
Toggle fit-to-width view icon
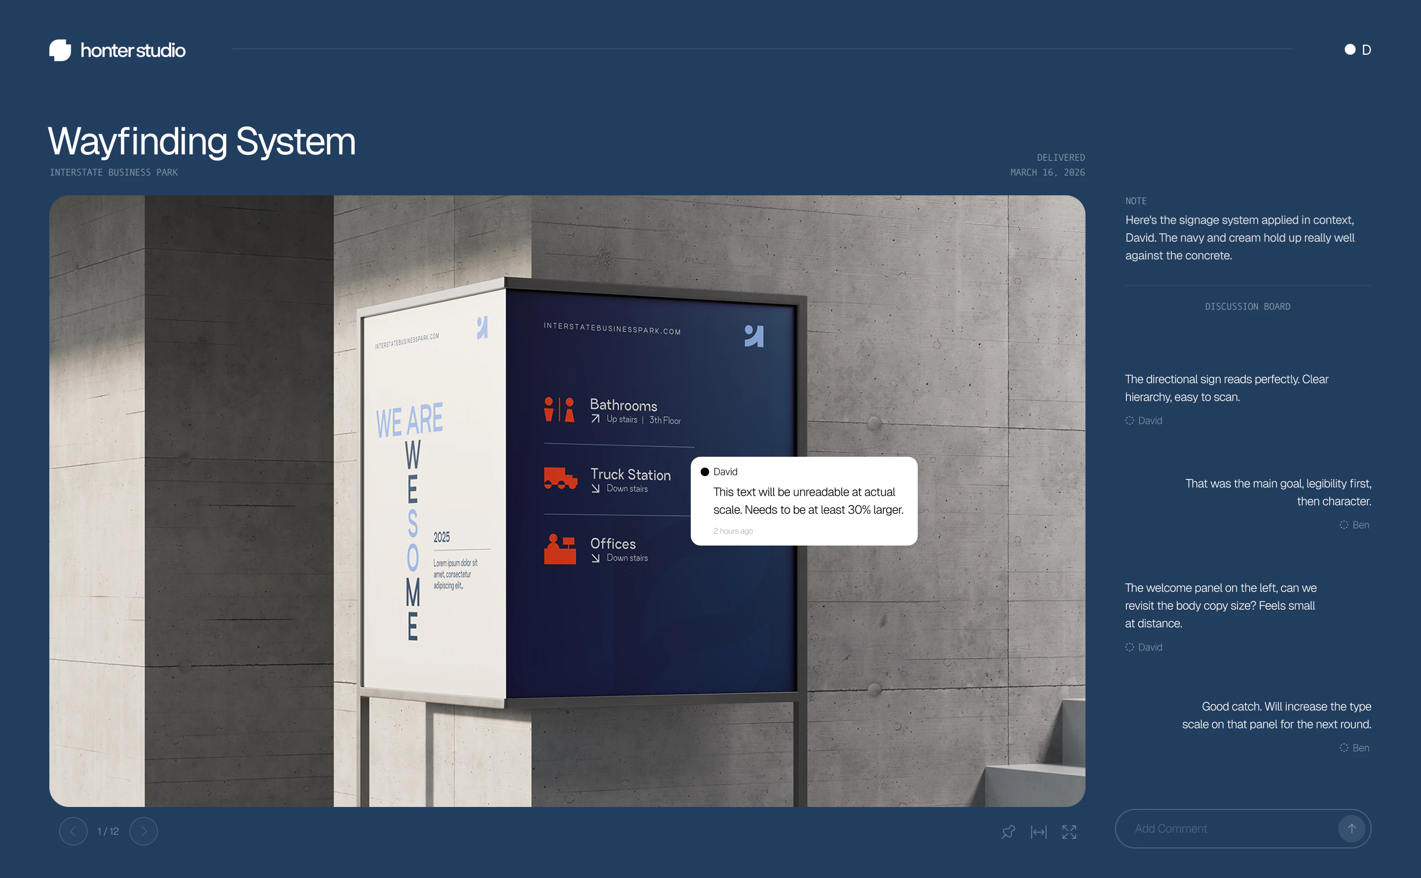[1038, 832]
